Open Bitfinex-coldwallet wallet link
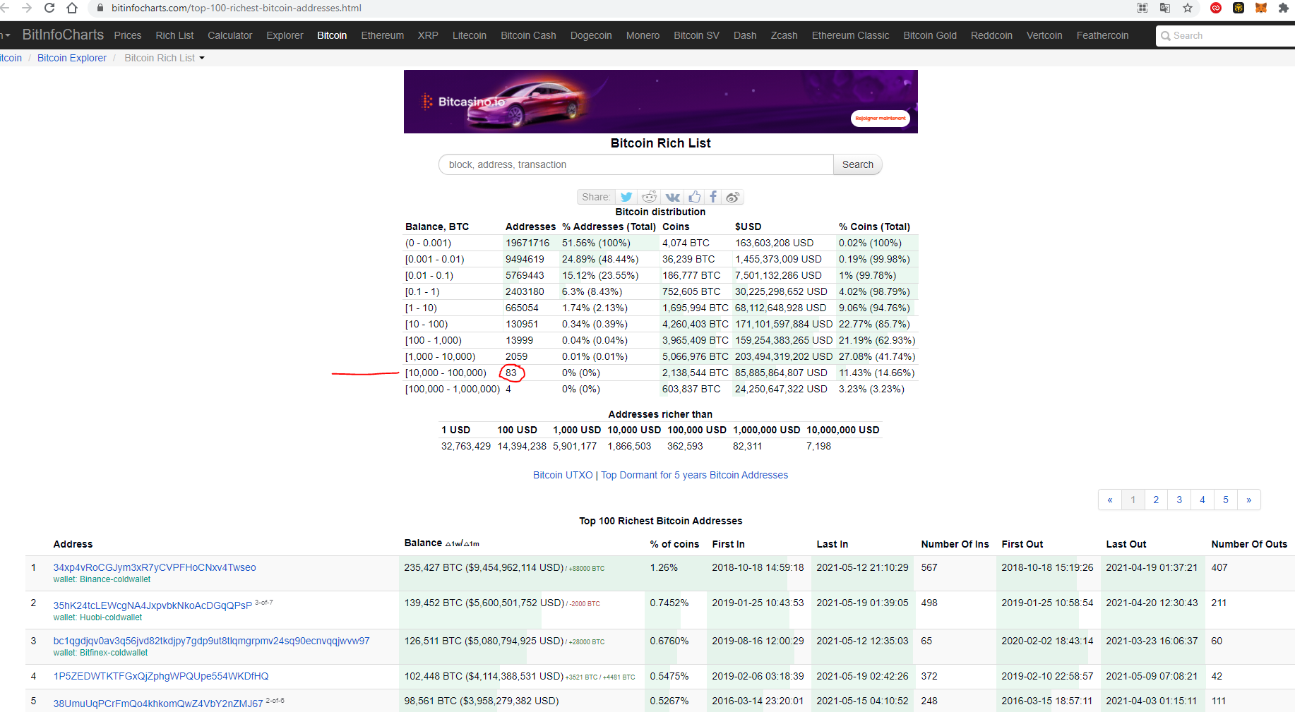The height and width of the screenshot is (712, 1295). point(114,653)
